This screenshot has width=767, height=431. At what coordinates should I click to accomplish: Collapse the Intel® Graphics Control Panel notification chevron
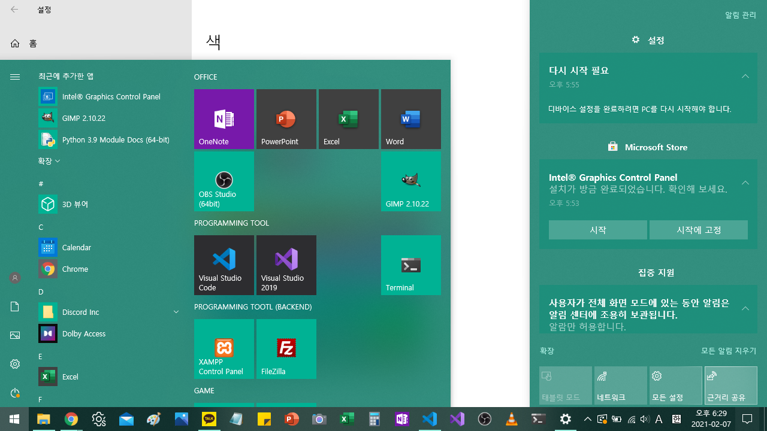coord(745,183)
